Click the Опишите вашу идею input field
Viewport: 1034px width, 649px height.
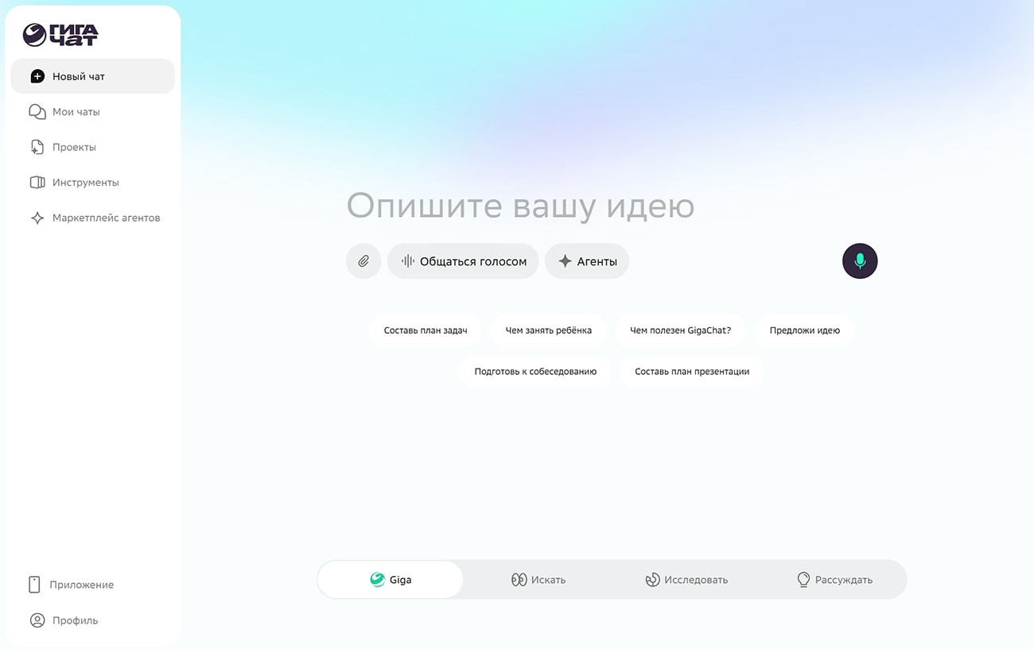pos(521,207)
